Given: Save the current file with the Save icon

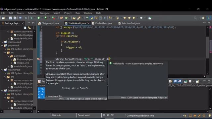Looking at the screenshot, I should [x=10, y=18].
